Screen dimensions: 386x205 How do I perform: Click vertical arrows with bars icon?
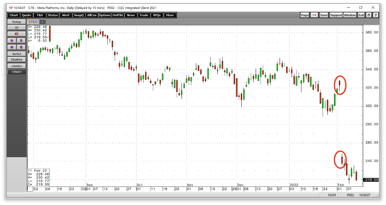[x=21, y=47]
